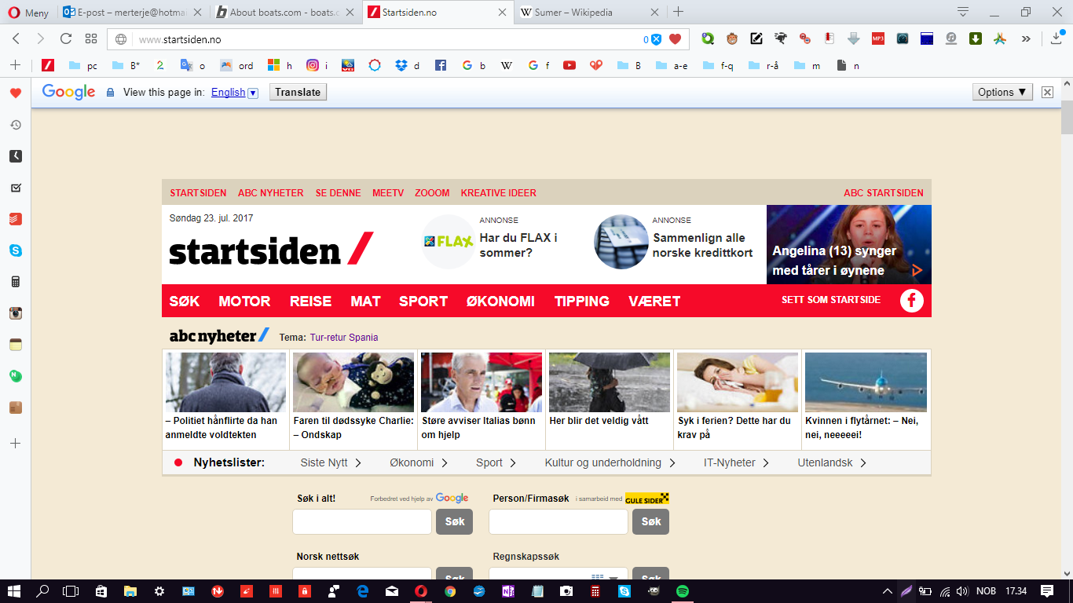Open the Speed Dial grid view
The width and height of the screenshot is (1073, 603).
click(91, 38)
